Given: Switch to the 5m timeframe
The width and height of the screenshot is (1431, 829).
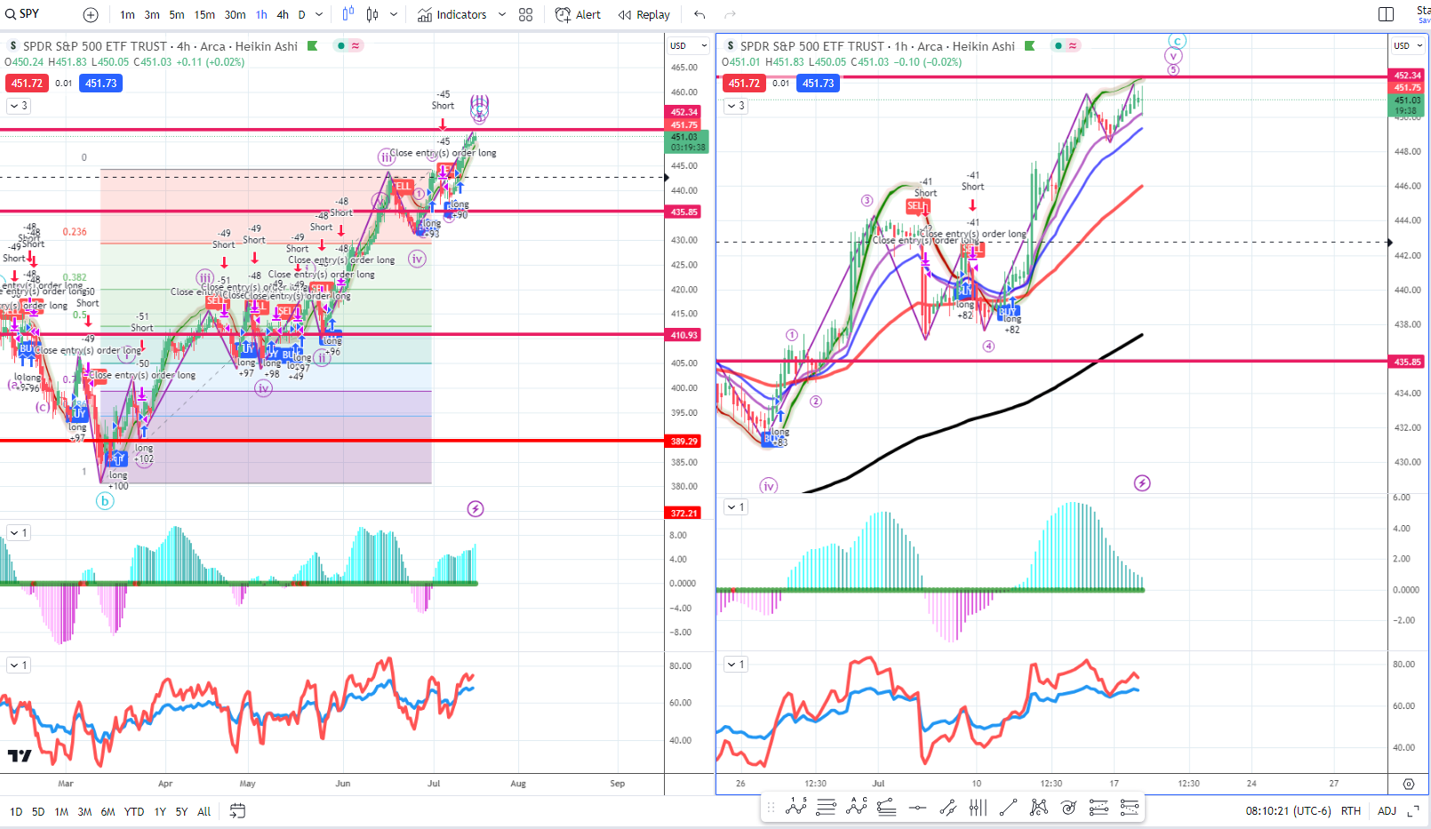Looking at the screenshot, I should click(177, 14).
